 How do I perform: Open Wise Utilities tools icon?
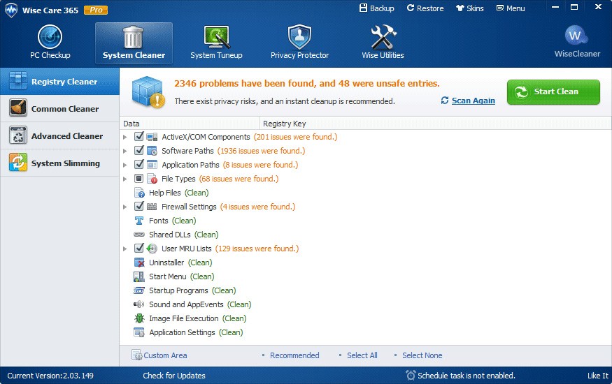point(383,37)
